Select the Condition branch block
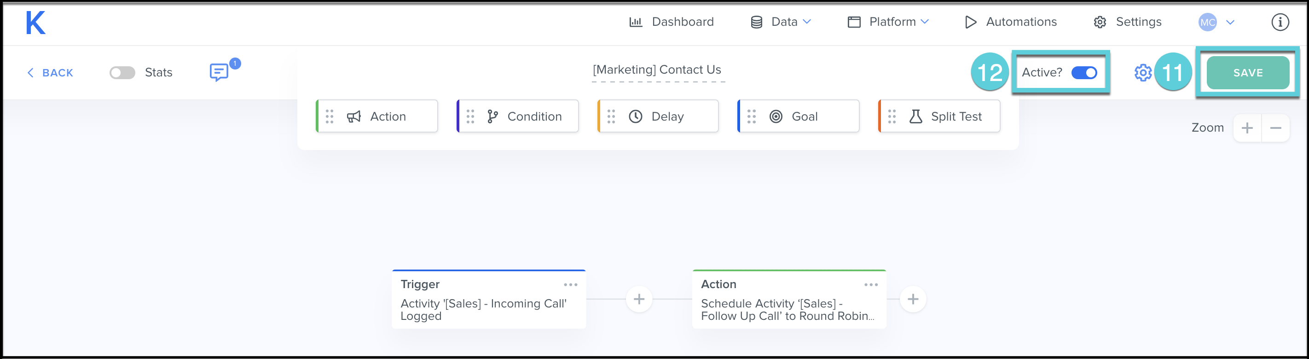The width and height of the screenshot is (1309, 359). [517, 116]
